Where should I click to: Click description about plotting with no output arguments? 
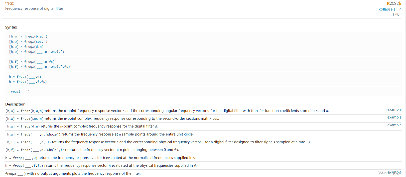coord(84,173)
